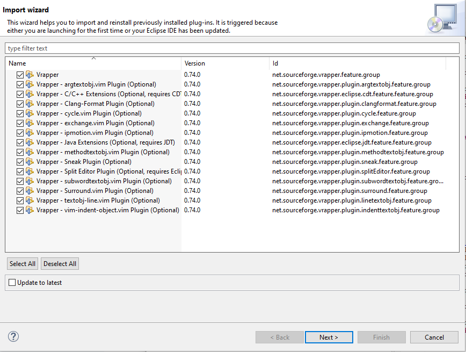
Task: Enable the Update to latest option
Action: [12, 282]
